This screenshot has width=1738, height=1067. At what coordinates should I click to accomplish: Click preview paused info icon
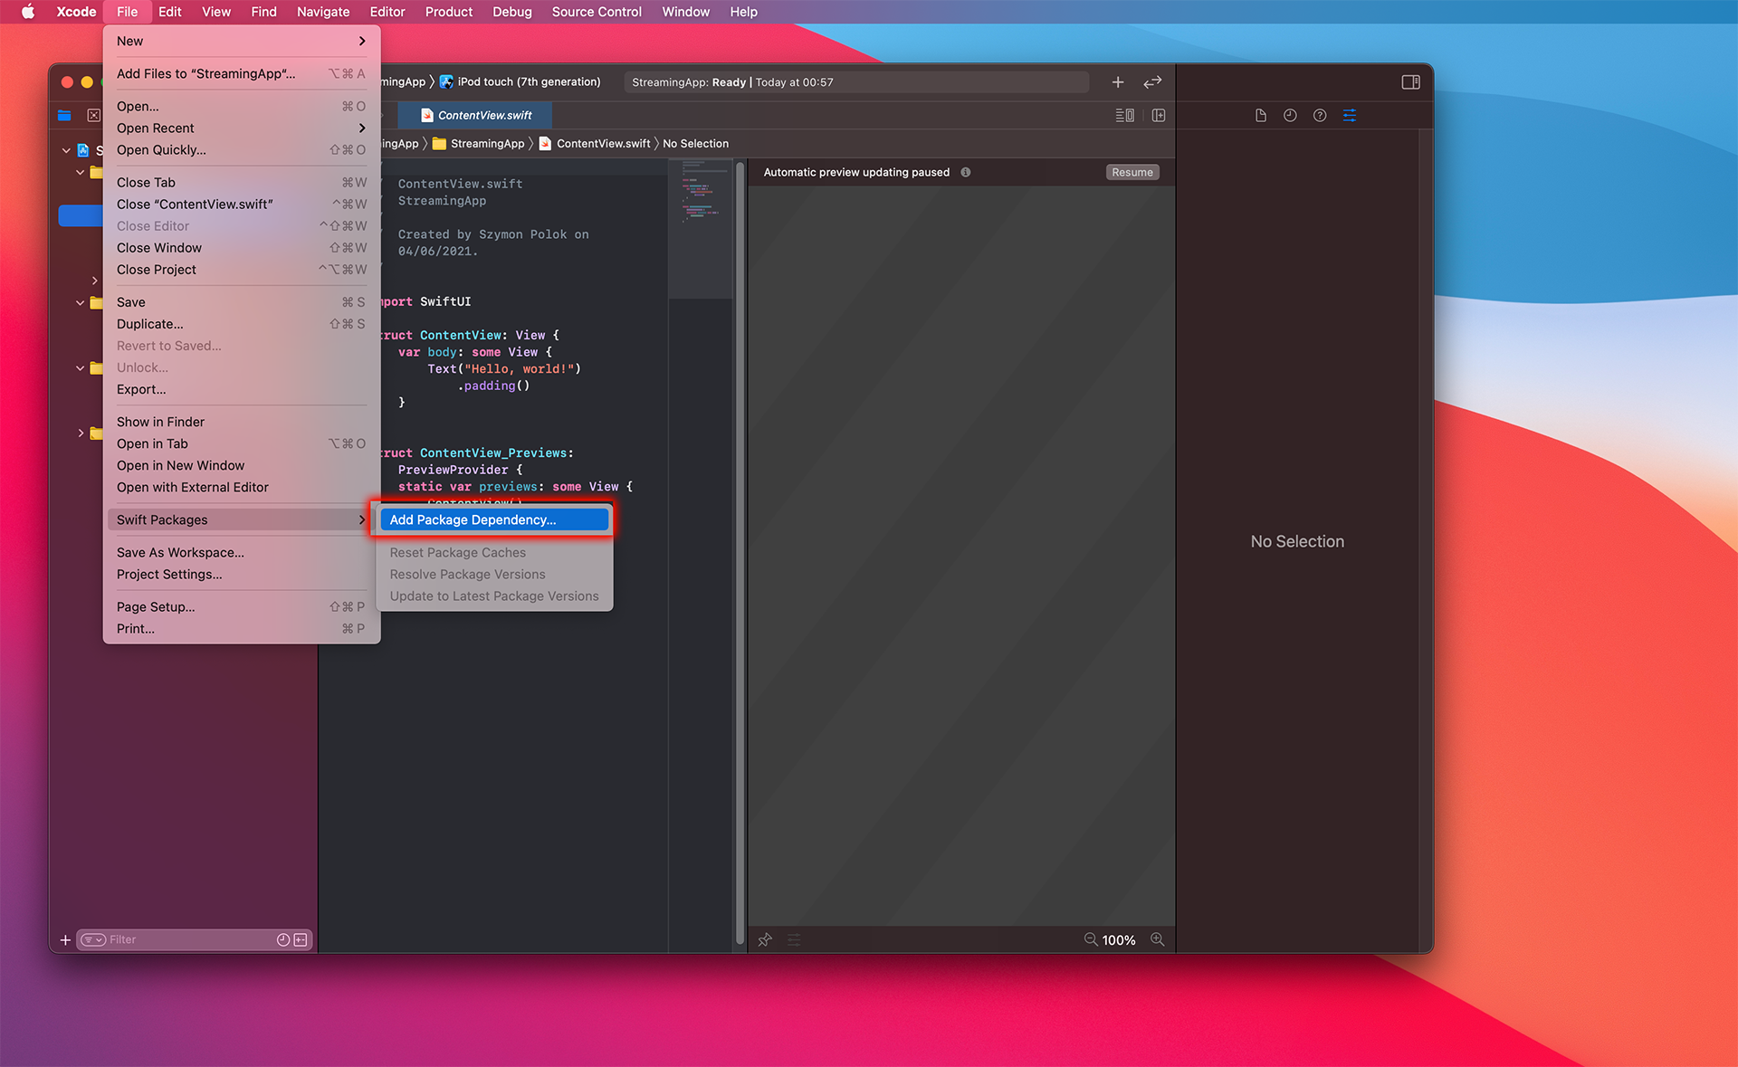click(966, 172)
